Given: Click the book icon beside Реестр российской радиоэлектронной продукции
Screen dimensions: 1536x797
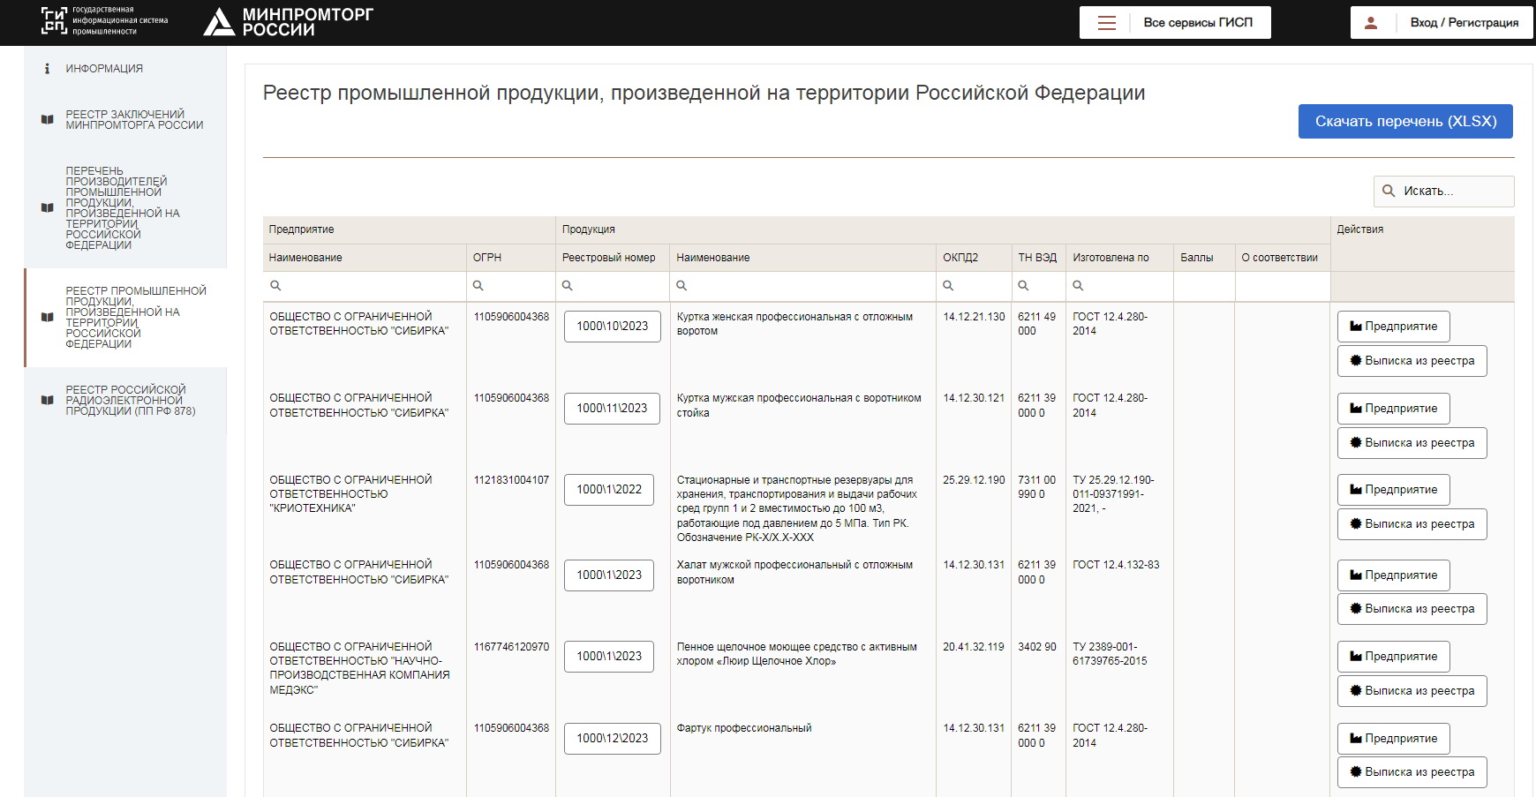Looking at the screenshot, I should (48, 400).
